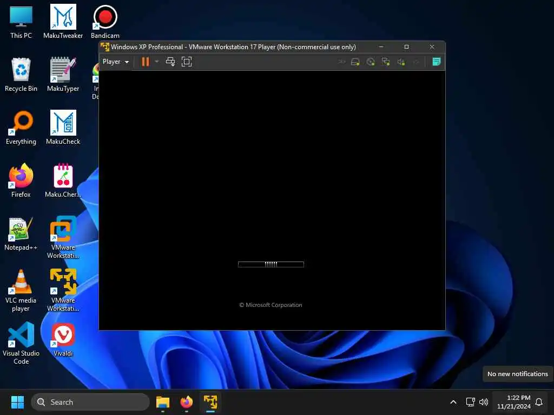
Task: Open VMware Workstation Player desktop shortcut
Action: click(63, 290)
